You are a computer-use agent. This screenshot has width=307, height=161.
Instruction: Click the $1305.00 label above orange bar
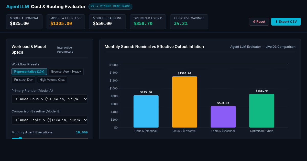[x=185, y=73]
